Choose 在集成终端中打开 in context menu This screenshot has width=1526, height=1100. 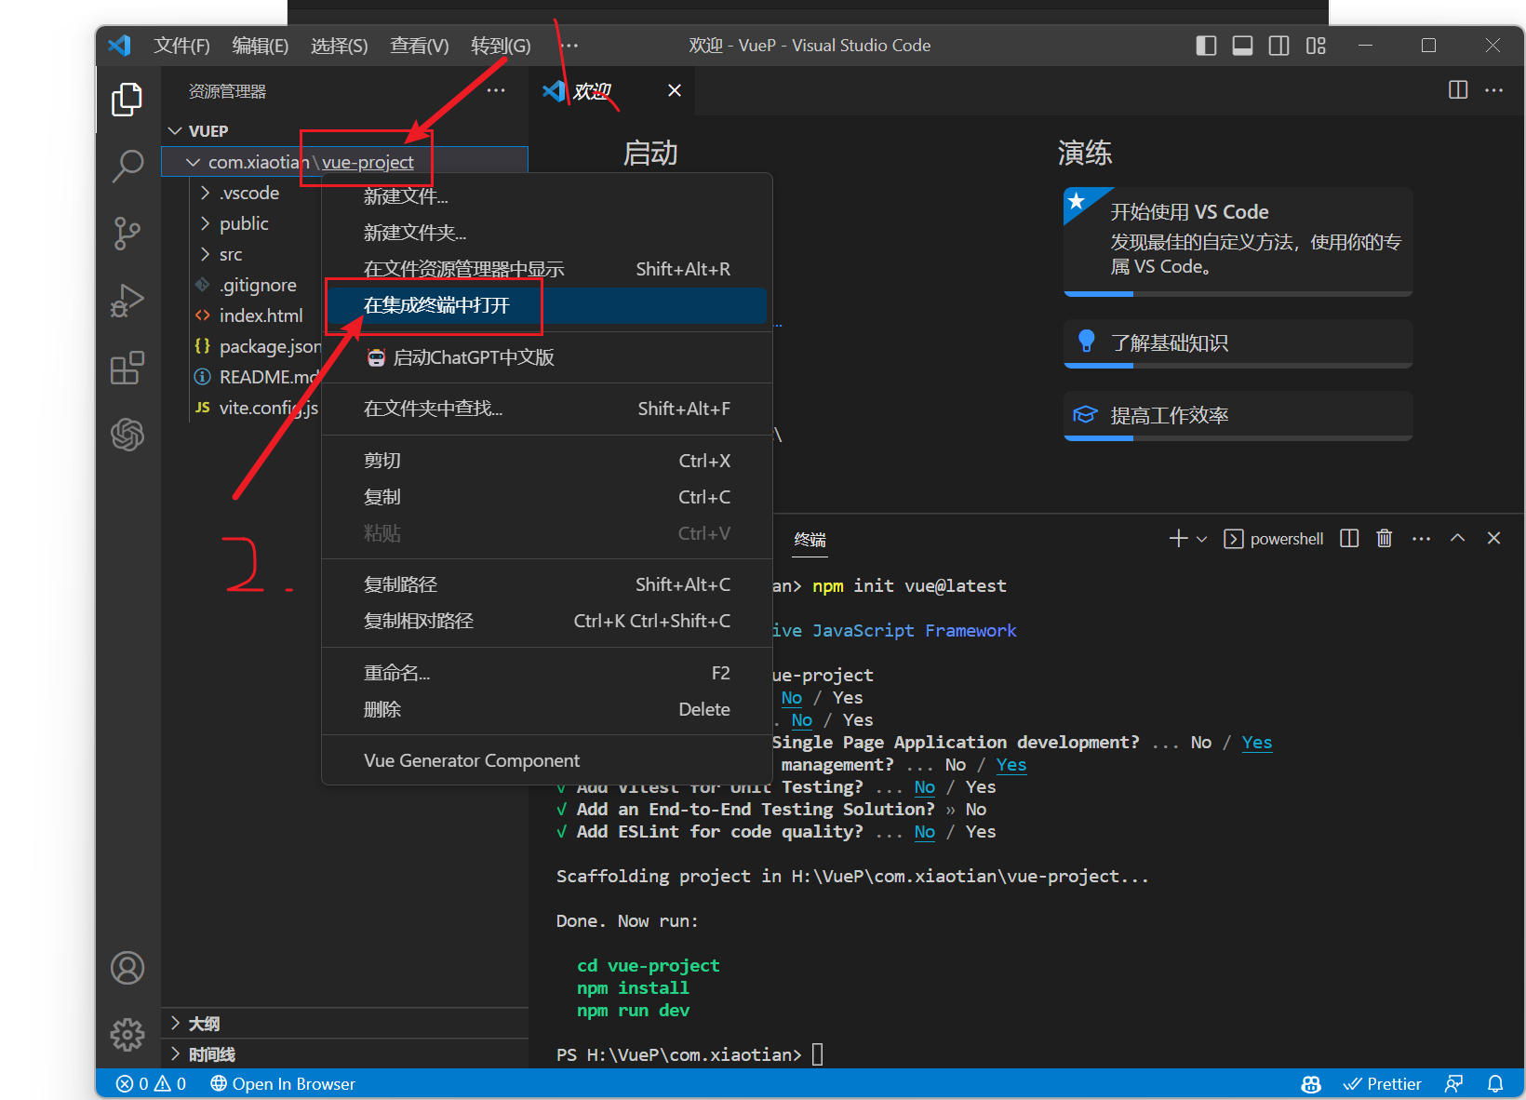tap(547, 305)
